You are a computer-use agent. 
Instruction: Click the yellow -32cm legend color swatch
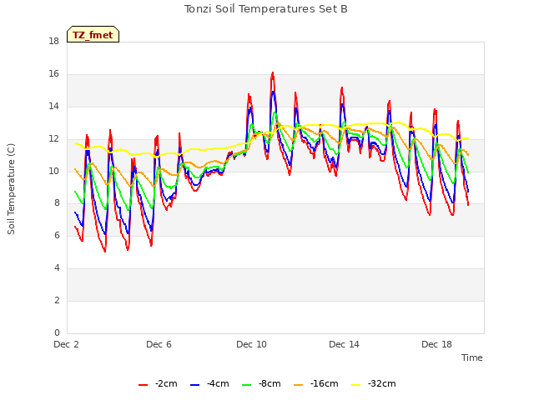pyautogui.click(x=356, y=385)
